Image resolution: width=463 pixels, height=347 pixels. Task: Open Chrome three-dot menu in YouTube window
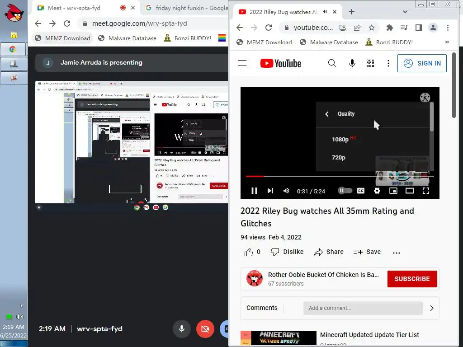448,28
